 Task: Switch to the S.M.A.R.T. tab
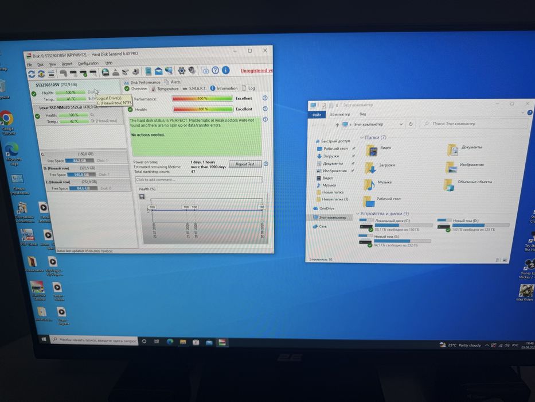pyautogui.click(x=194, y=88)
